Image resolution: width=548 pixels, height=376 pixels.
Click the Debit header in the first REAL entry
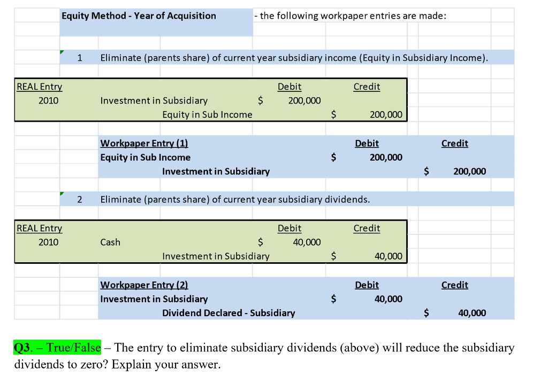coord(290,87)
